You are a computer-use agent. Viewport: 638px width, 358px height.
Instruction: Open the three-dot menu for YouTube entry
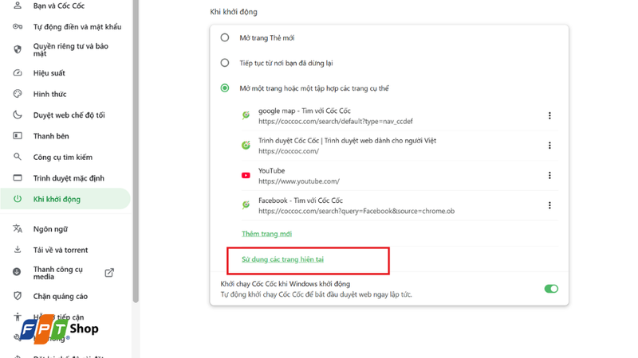coord(549,175)
